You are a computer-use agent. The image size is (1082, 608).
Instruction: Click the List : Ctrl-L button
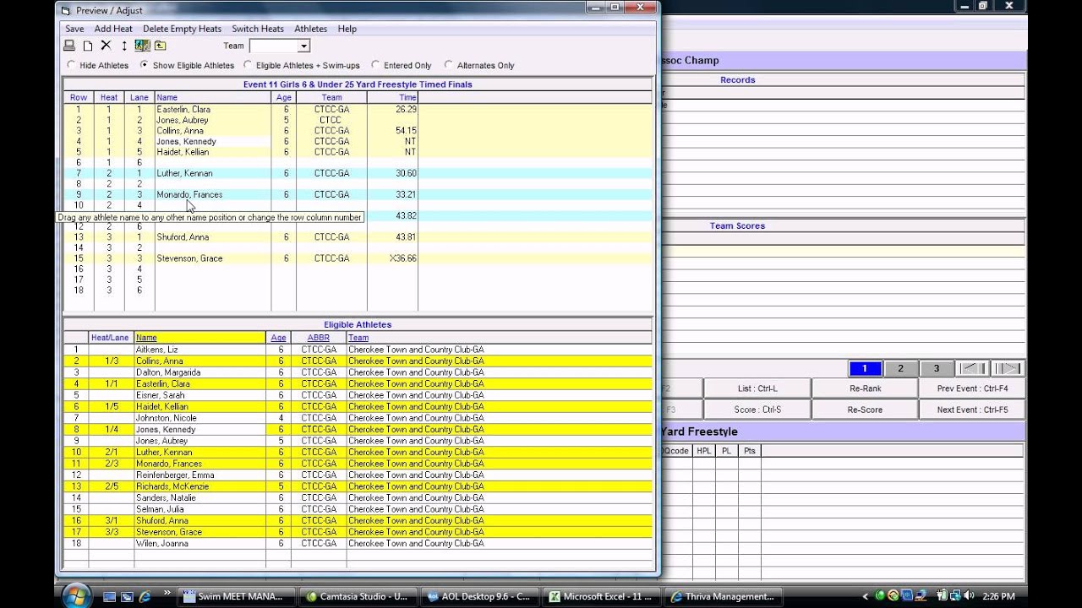pos(757,388)
